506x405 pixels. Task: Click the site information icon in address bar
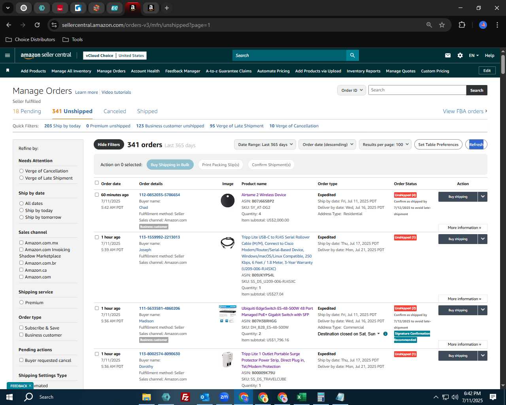click(x=54, y=25)
